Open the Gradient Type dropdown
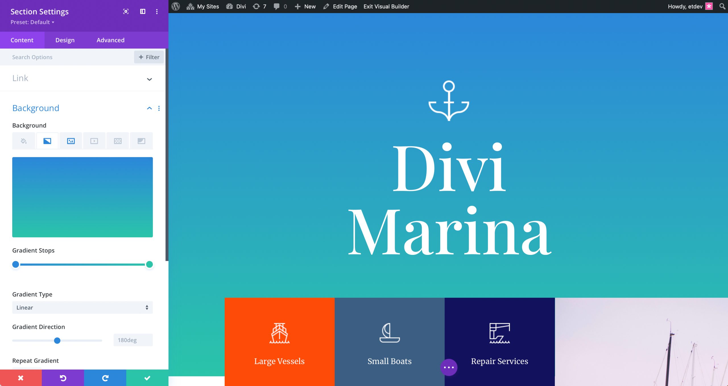 tap(82, 307)
